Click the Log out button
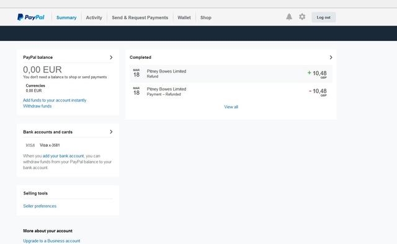Viewport: 397px width, 244px height. 324,17
